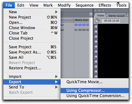Open the Send To submenu
The image size is (132, 104).
pos(32,87)
